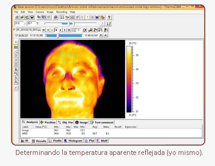
Task: Select the line profile tool
Action: [16, 51]
